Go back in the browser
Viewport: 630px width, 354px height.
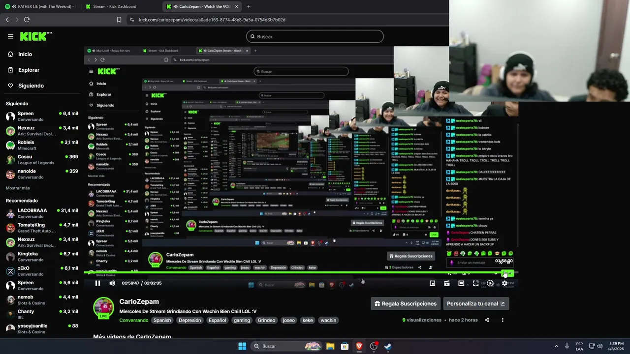click(x=7, y=20)
